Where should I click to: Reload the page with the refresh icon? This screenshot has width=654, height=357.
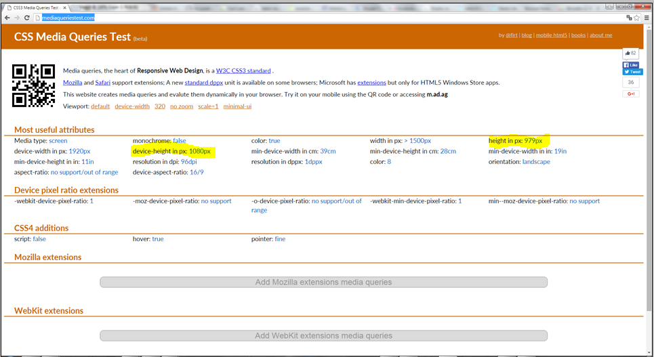pos(27,18)
